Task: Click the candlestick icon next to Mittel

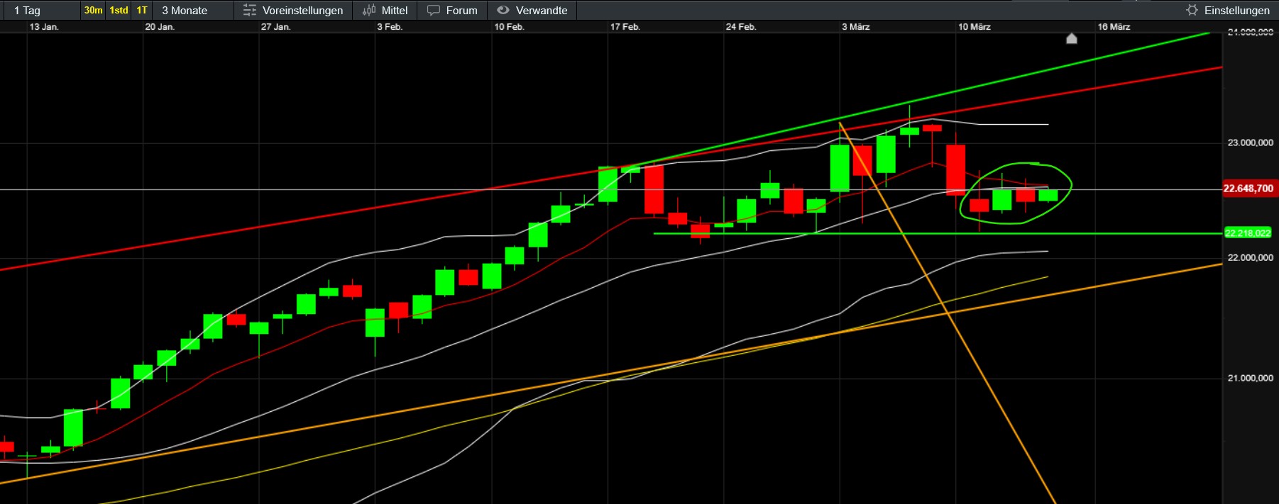Action: point(369,11)
